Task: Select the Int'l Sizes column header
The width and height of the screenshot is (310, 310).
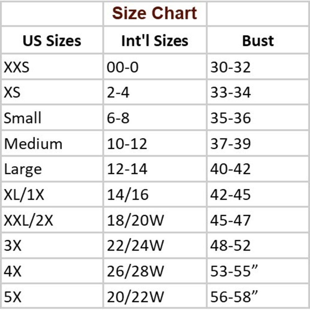Action: click(x=155, y=41)
